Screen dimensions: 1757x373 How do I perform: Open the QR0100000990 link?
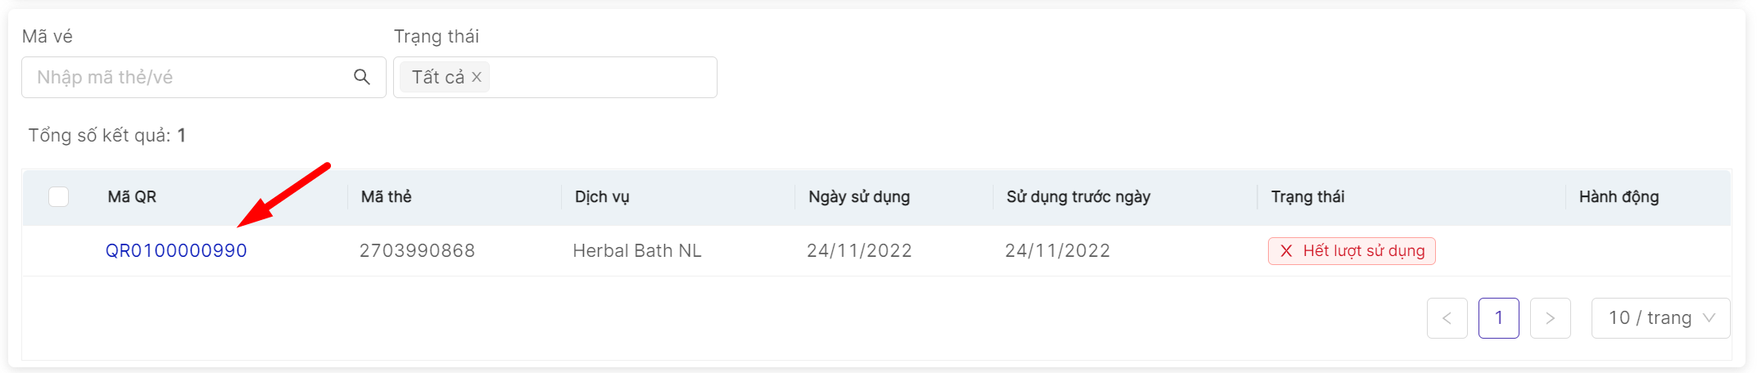point(176,251)
